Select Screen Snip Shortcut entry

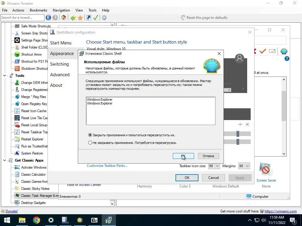[x=34, y=33]
